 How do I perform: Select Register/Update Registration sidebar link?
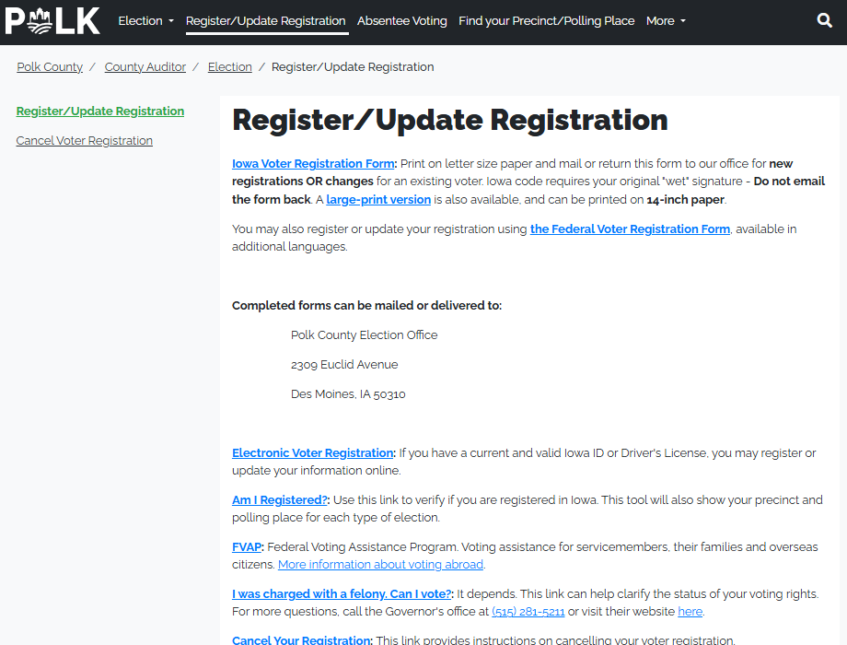[x=100, y=111]
